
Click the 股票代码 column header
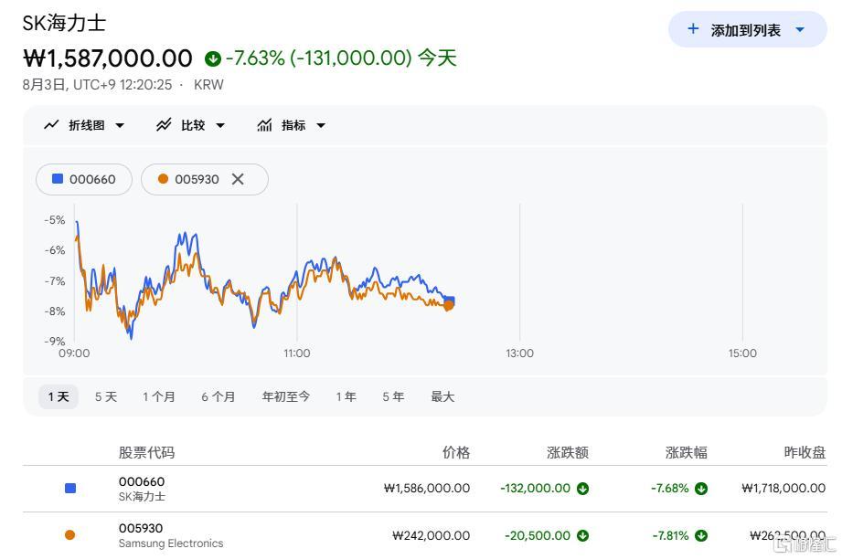pyautogui.click(x=146, y=452)
